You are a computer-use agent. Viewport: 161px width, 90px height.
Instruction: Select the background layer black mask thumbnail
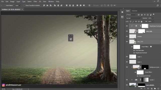point(145,67)
